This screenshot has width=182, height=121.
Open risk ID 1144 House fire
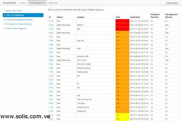(51, 111)
